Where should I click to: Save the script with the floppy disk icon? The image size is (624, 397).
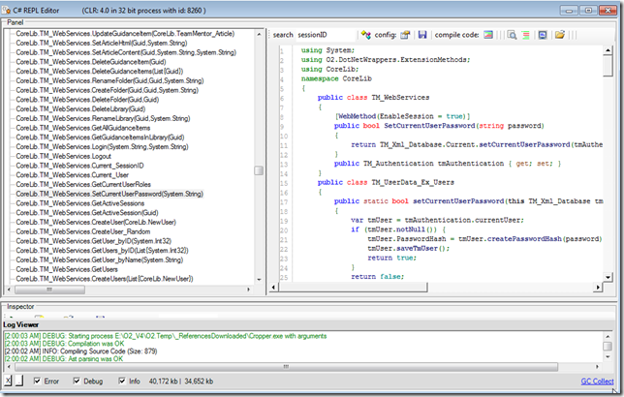422,35
